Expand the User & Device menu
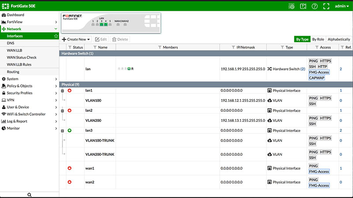The width and height of the screenshot is (353, 198). click(x=29, y=107)
